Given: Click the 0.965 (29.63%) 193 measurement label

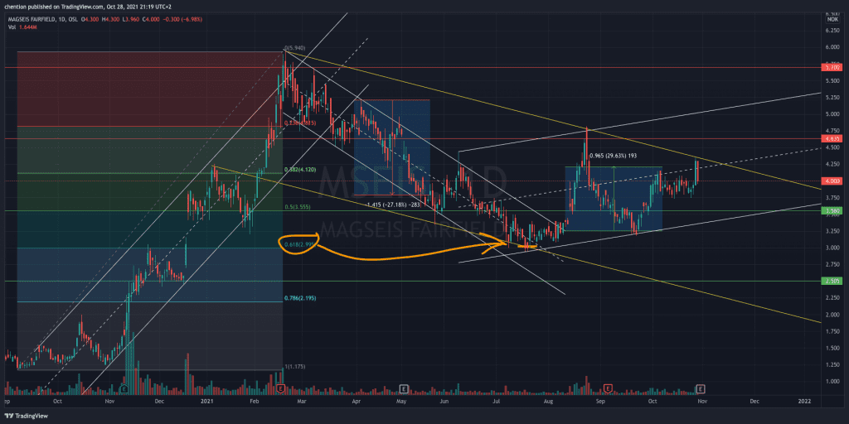Looking at the screenshot, I should point(614,154).
